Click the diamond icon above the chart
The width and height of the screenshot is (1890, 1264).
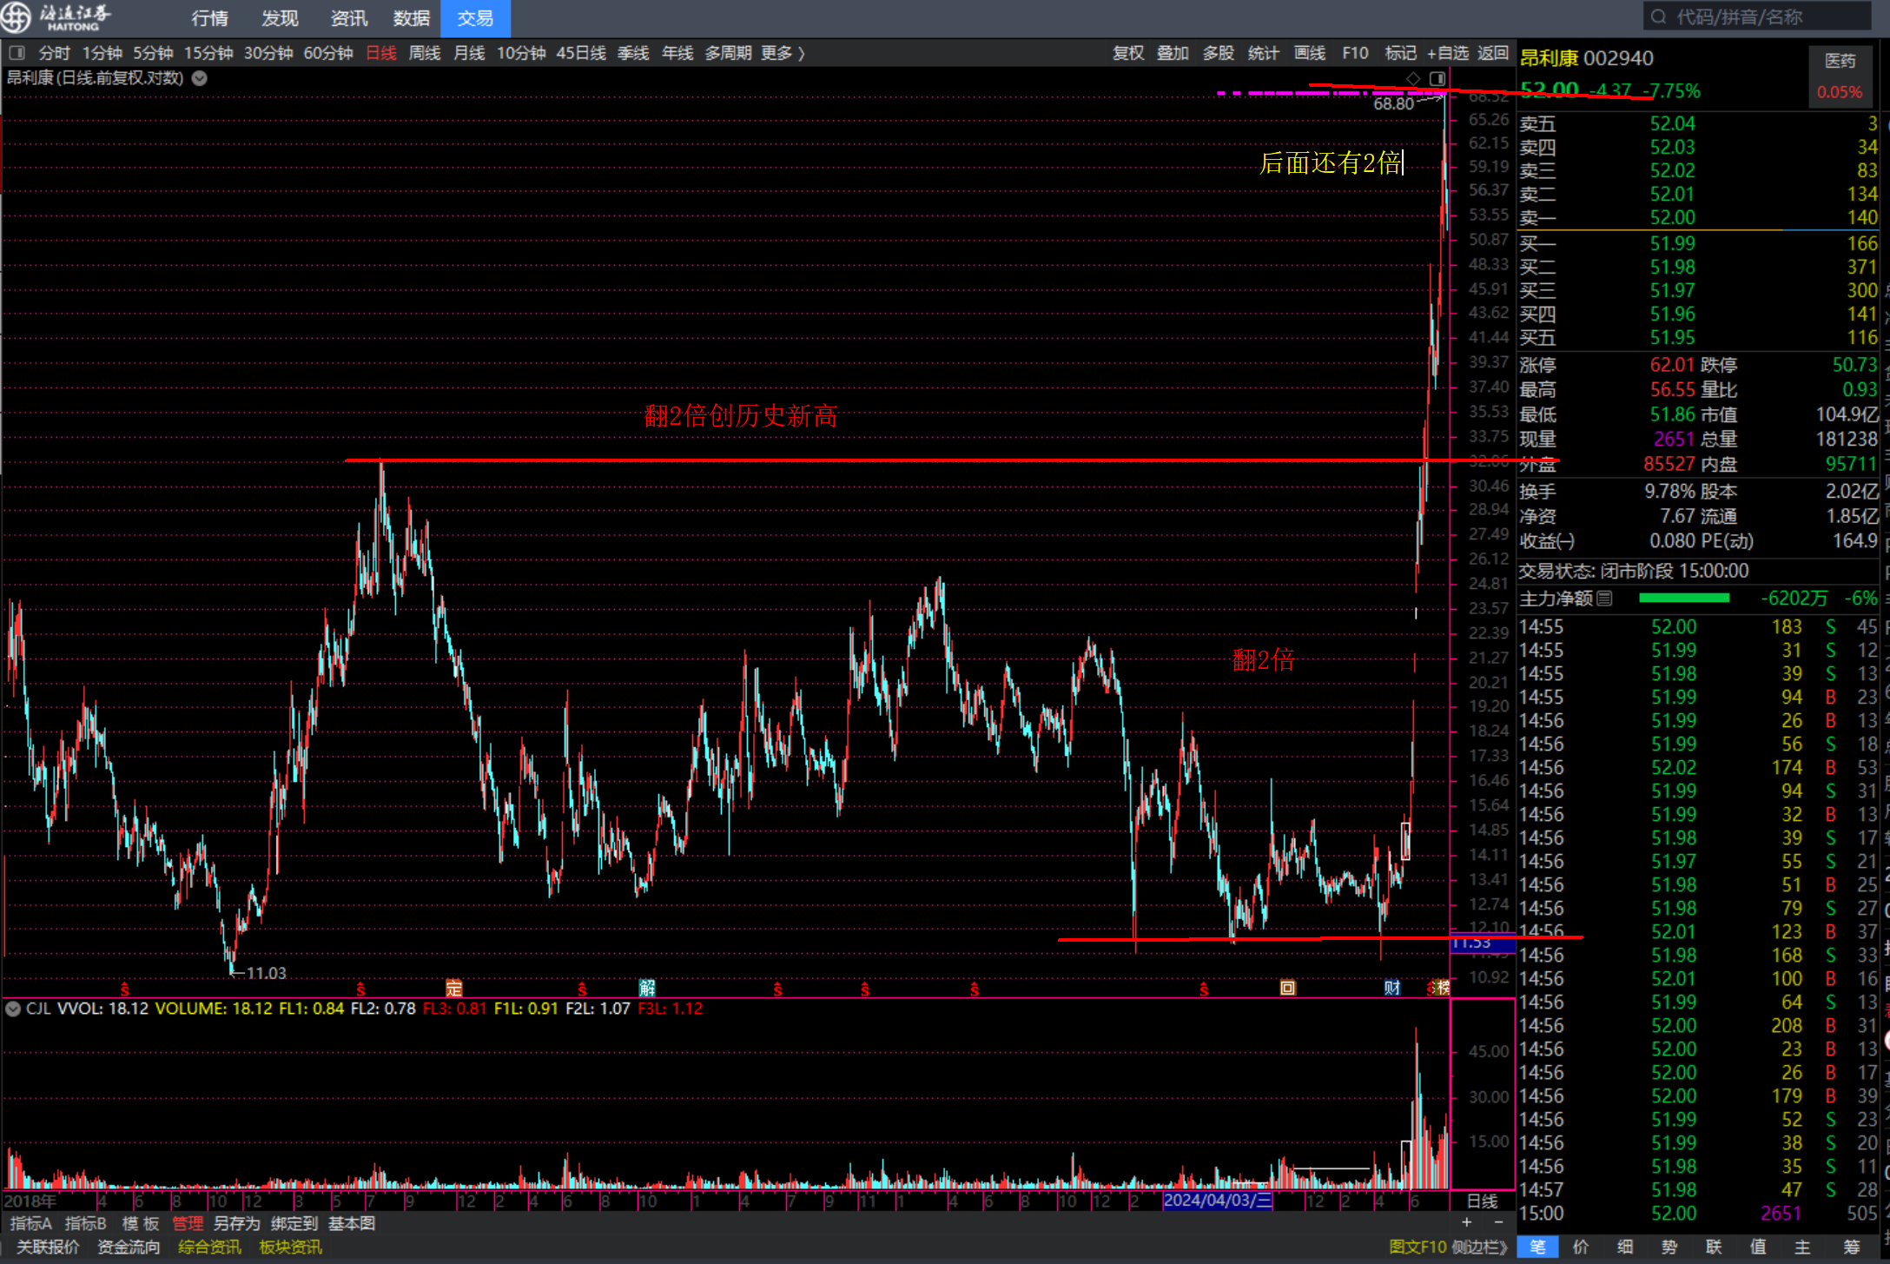pyautogui.click(x=1413, y=79)
